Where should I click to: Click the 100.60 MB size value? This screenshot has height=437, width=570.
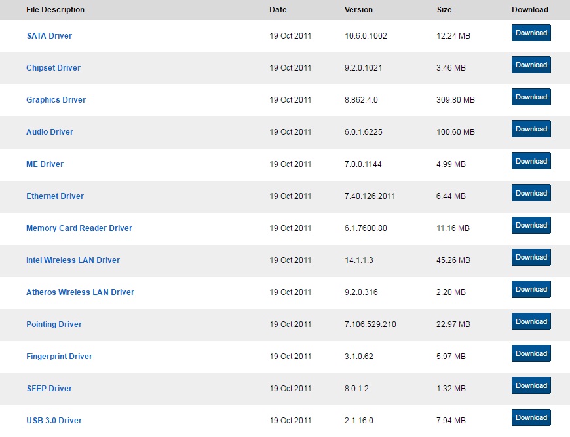tap(456, 132)
